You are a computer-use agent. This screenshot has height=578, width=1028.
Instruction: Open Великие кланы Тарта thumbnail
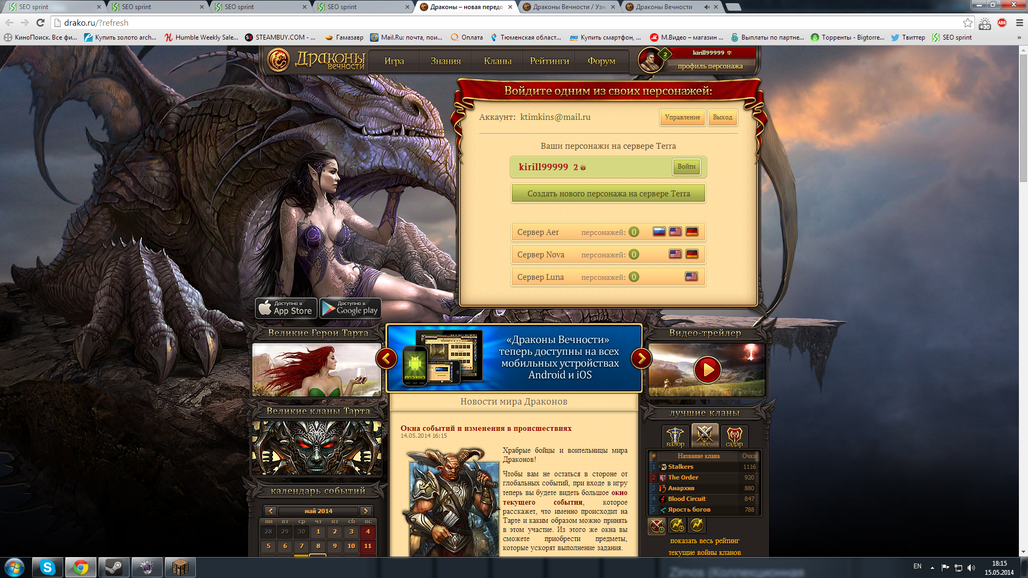coord(317,448)
